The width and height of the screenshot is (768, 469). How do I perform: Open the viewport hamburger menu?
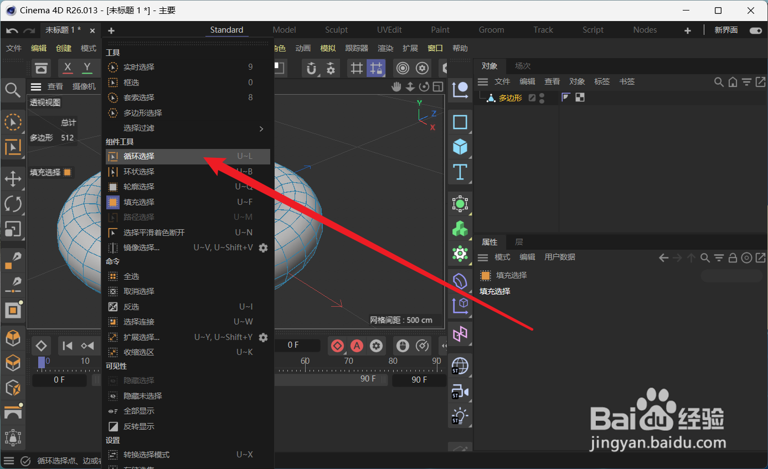36,86
